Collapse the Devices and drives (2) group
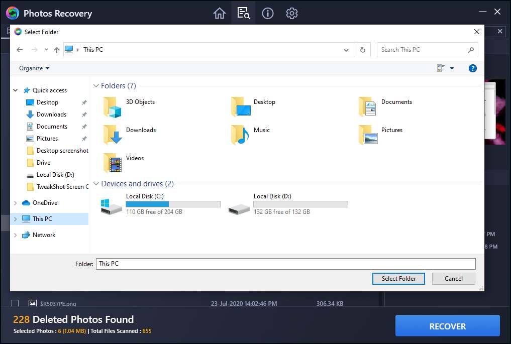The width and height of the screenshot is (511, 344). click(96, 184)
